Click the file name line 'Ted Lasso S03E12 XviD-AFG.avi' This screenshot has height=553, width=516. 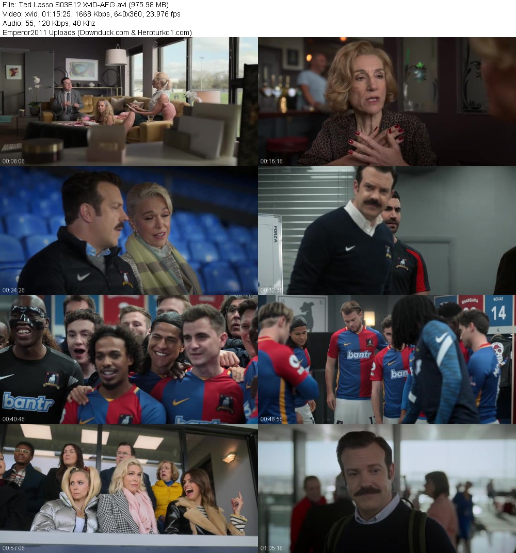coord(85,5)
